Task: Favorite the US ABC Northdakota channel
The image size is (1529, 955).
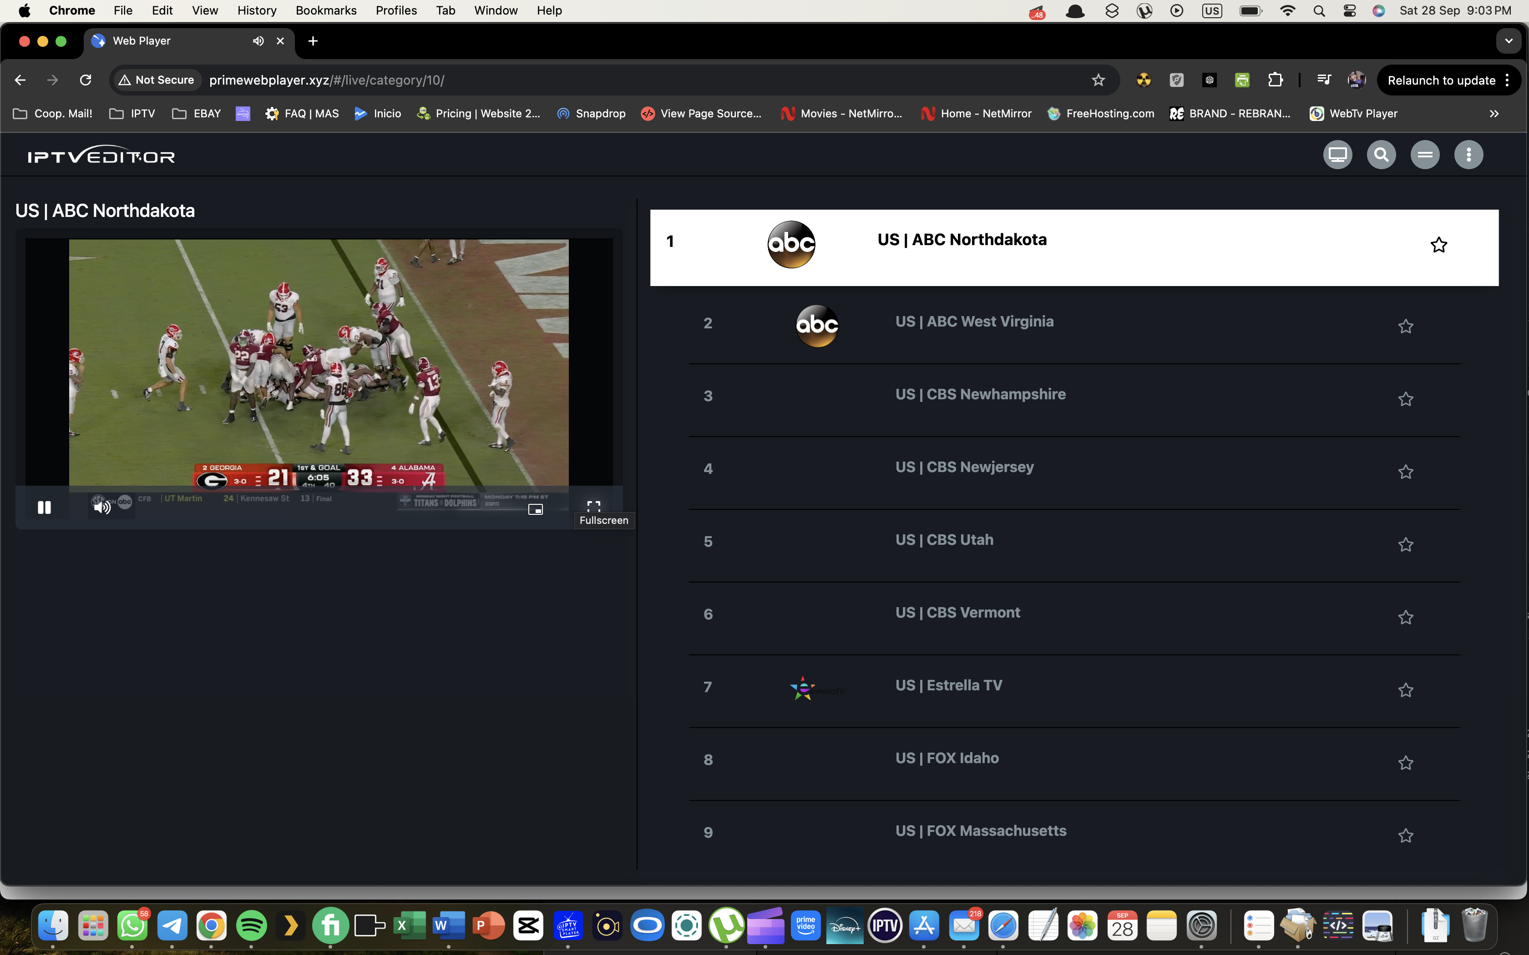Action: tap(1438, 245)
